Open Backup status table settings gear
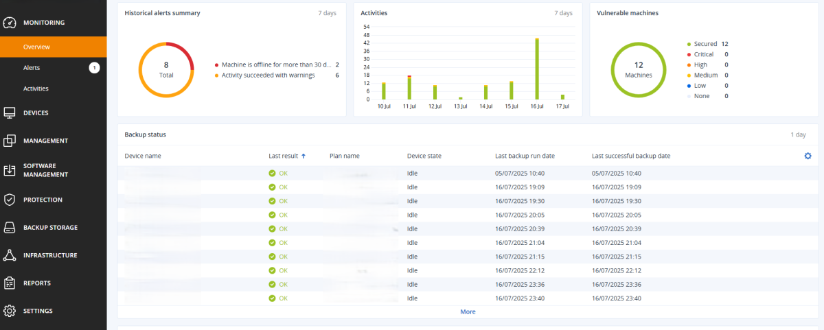 click(x=808, y=156)
